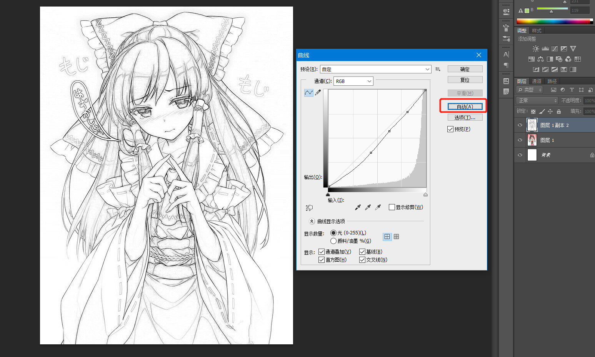This screenshot has height=357, width=595.
Task: Select the 光 (0-255) radio button
Action: point(333,233)
